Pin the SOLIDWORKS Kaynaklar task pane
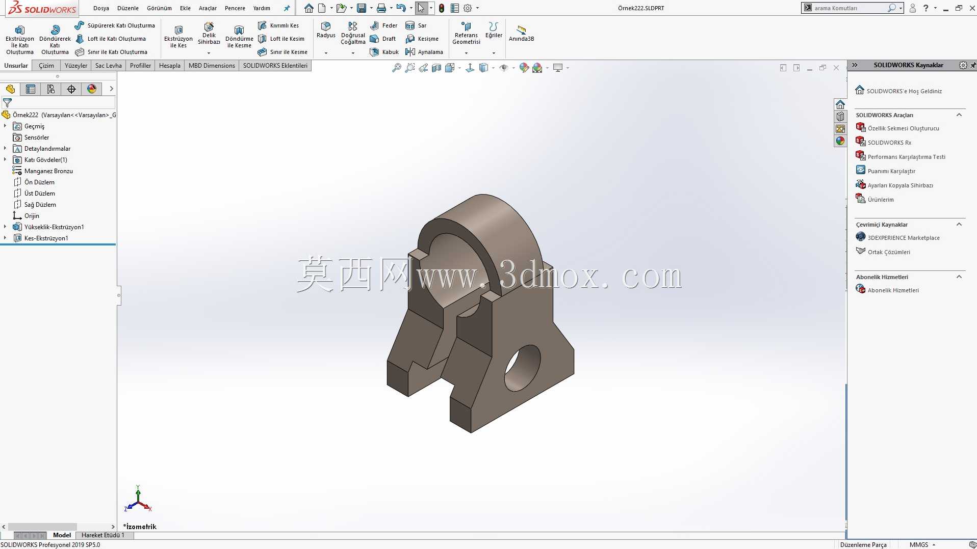The height and width of the screenshot is (549, 977). click(x=973, y=65)
